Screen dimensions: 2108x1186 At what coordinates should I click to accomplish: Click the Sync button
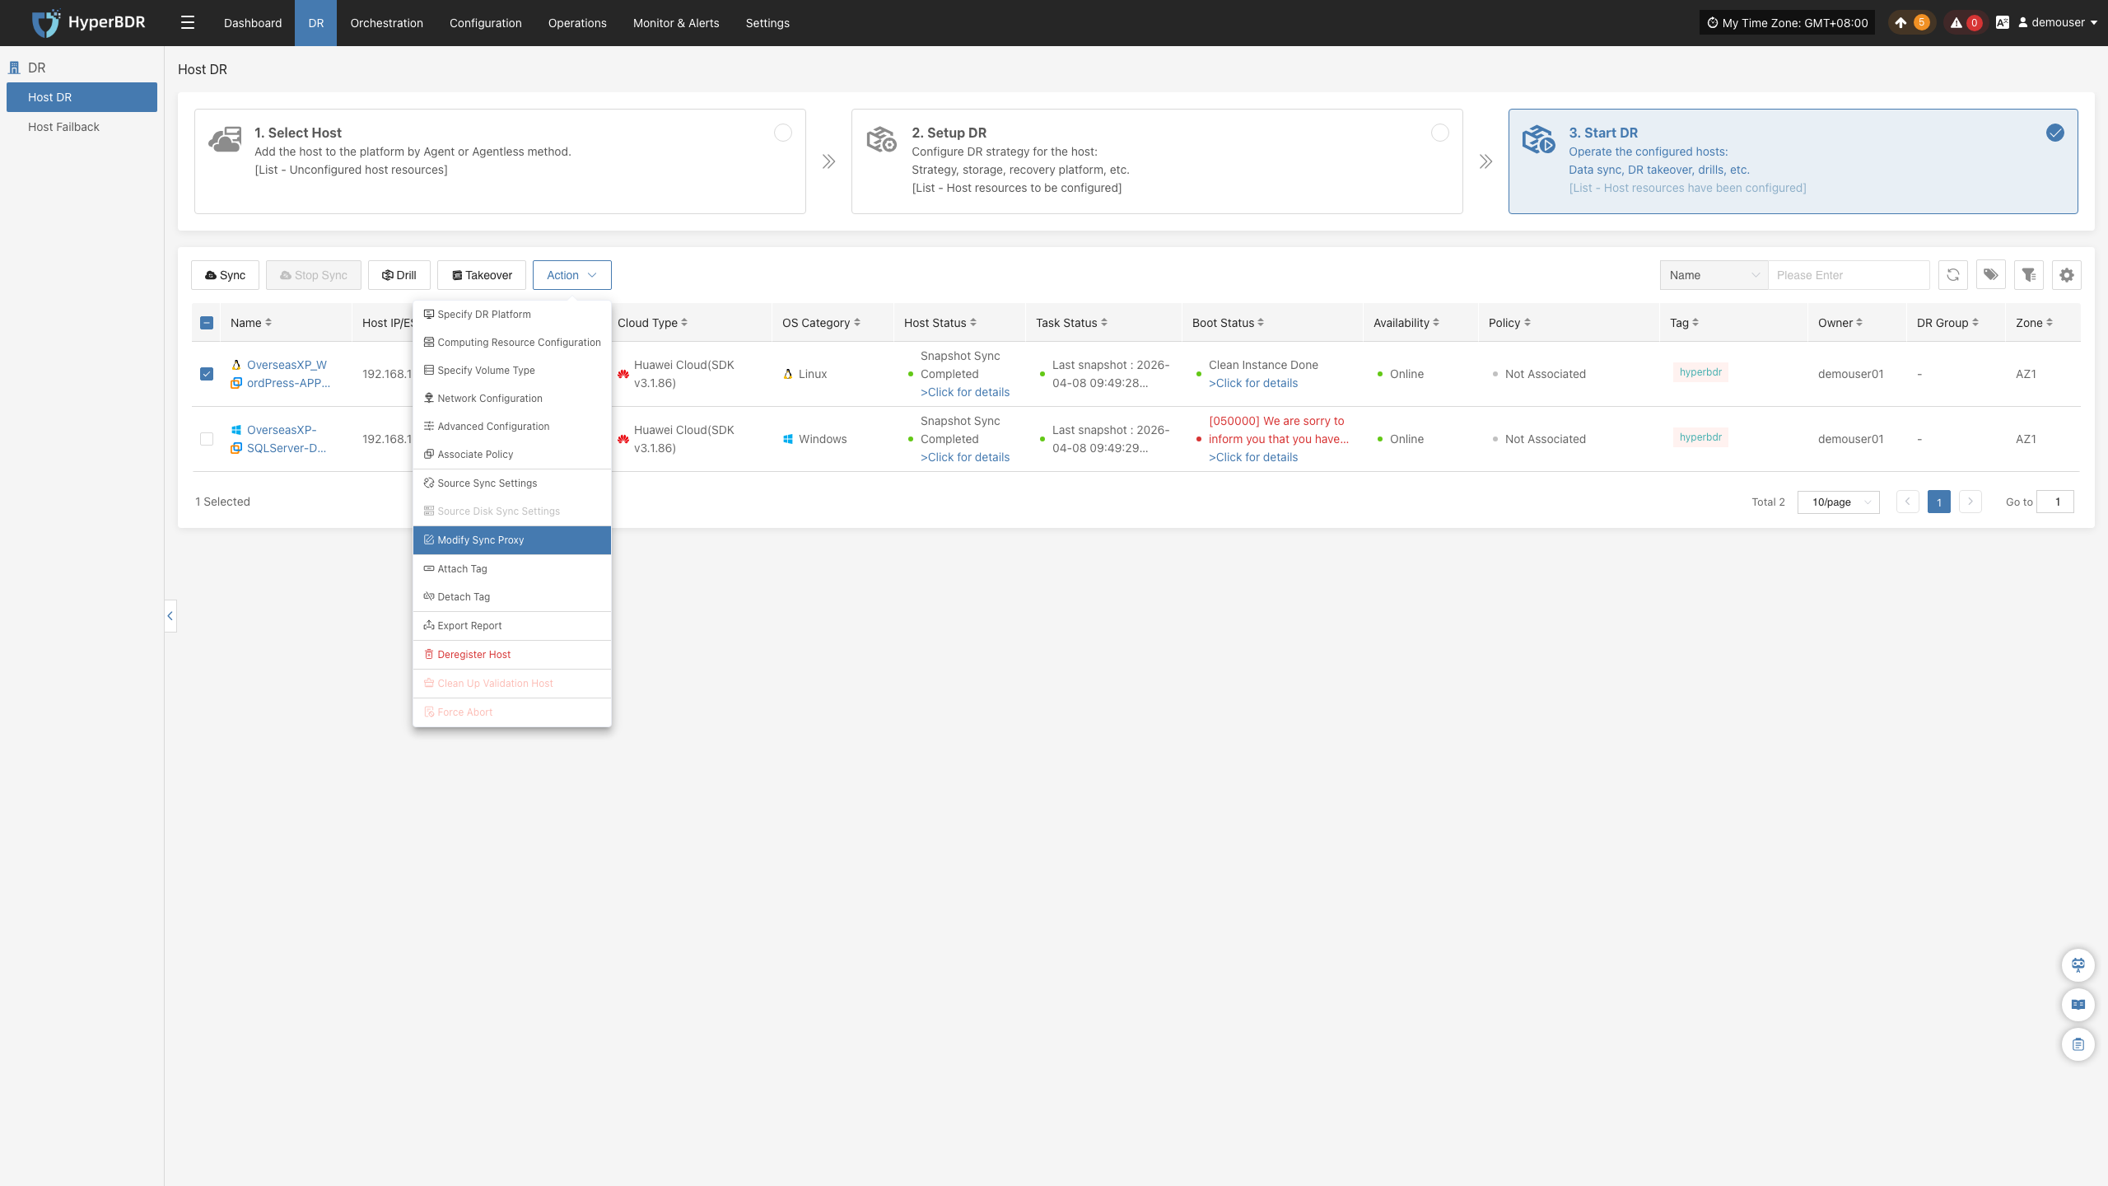(225, 275)
